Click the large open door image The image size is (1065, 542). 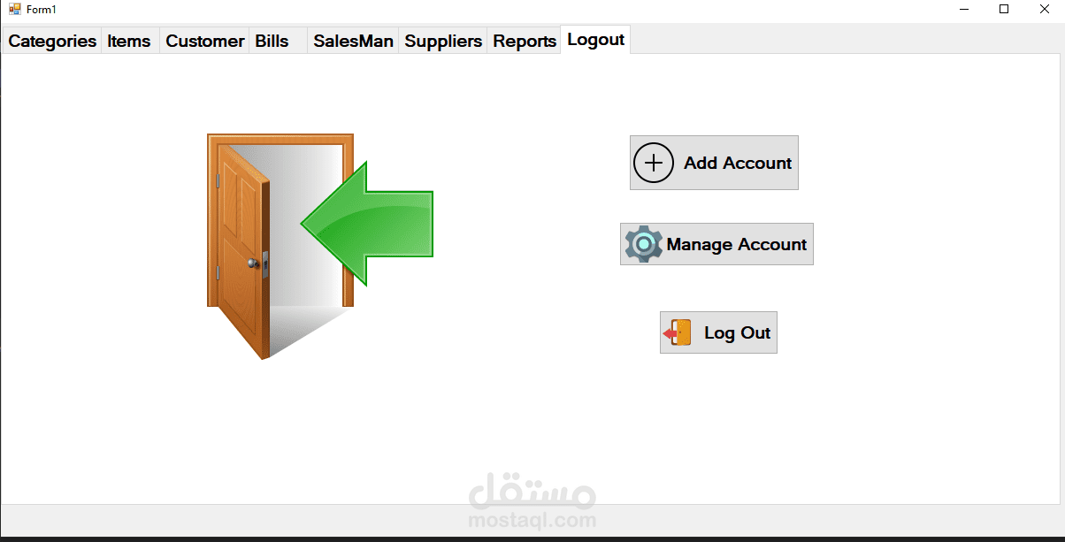[x=280, y=247]
